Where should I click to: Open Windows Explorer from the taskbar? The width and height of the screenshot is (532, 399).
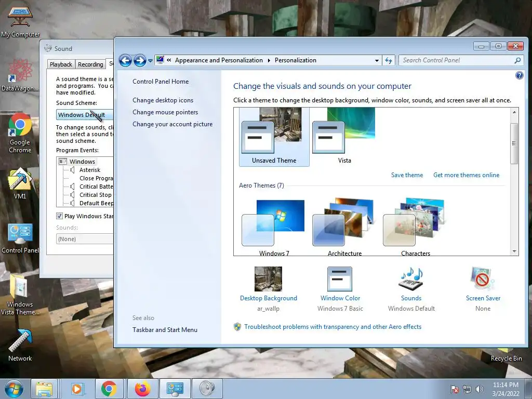pyautogui.click(x=44, y=389)
